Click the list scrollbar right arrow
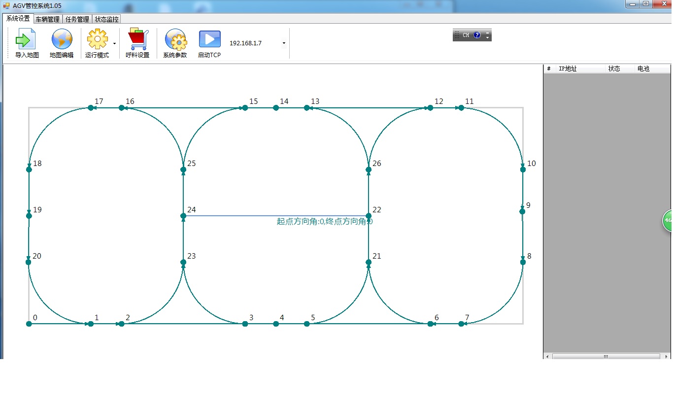Screen dimensions: 673x398 point(667,356)
